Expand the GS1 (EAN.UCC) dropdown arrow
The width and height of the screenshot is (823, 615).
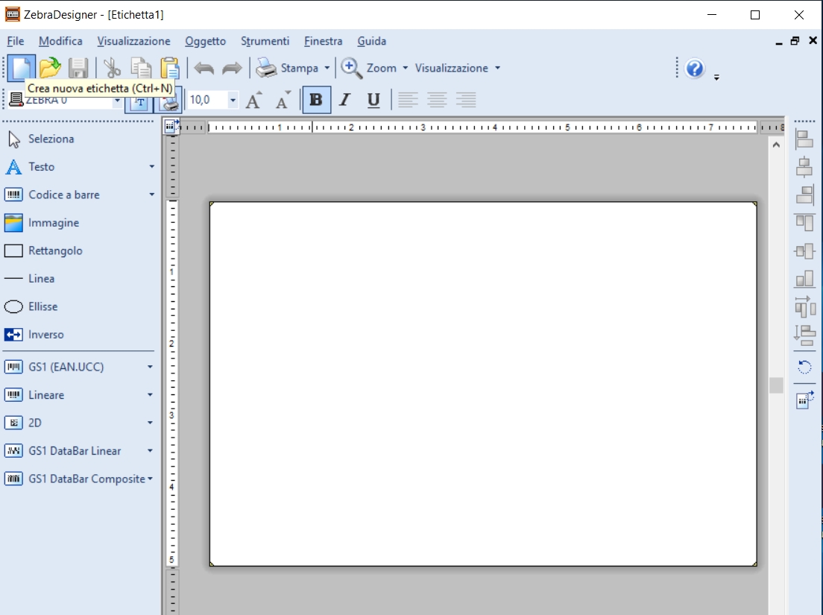click(x=150, y=367)
